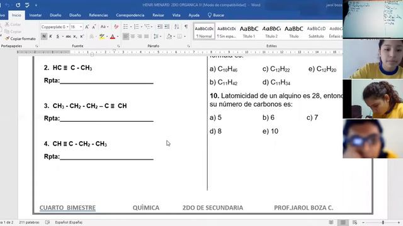The height and width of the screenshot is (226, 403).
Task: Apply the Título style
Action: pyautogui.click(x=294, y=31)
